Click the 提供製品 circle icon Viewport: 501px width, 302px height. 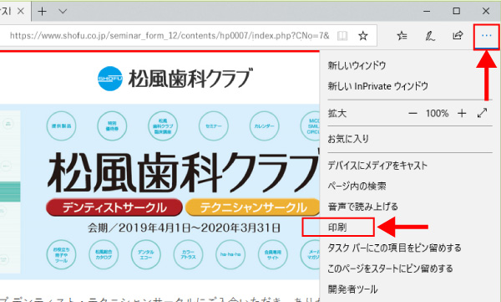[x=61, y=125]
